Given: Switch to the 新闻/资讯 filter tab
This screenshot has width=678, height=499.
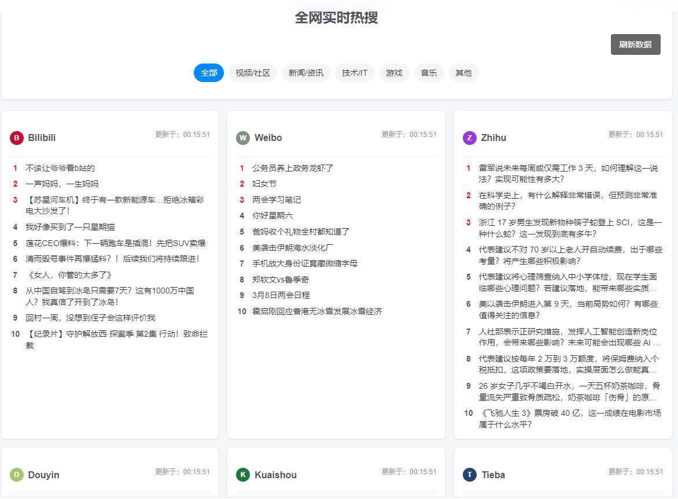Looking at the screenshot, I should click(x=305, y=73).
